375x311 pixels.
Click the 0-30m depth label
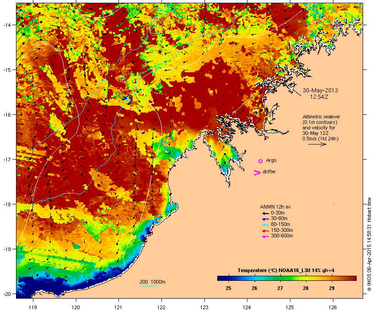click(x=278, y=213)
